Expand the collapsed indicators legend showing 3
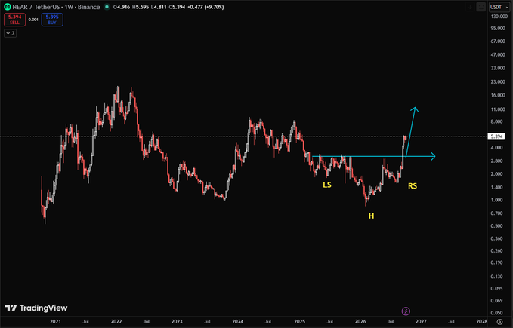The width and height of the screenshot is (513, 328). click(10, 33)
